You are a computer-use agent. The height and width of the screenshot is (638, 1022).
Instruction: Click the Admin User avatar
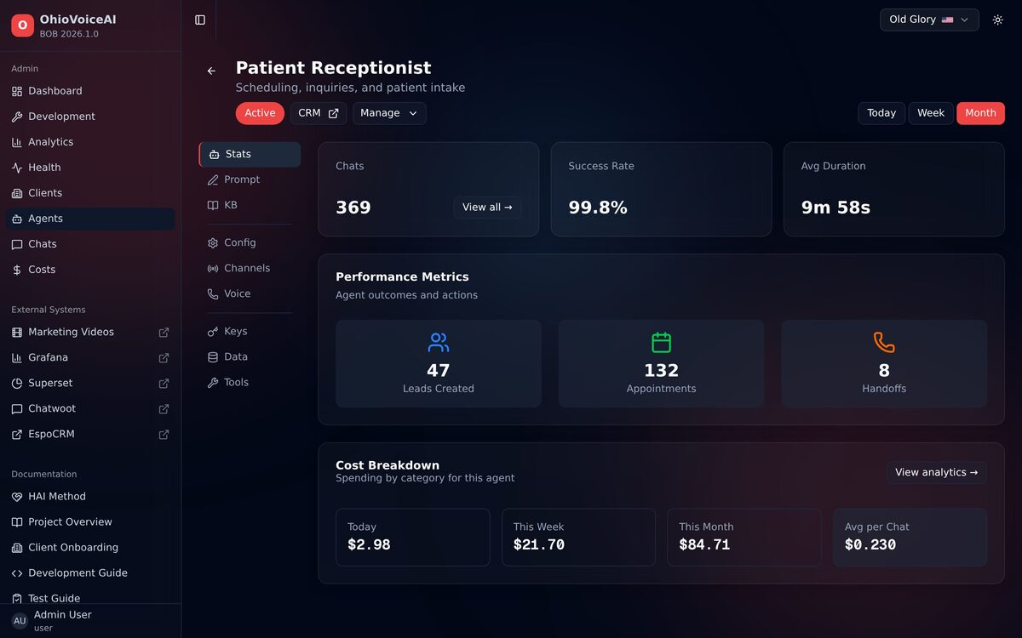[x=20, y=620]
